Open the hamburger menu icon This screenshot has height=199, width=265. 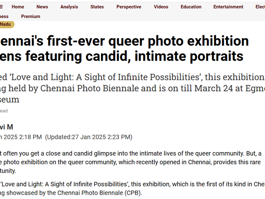tap(2, 7)
